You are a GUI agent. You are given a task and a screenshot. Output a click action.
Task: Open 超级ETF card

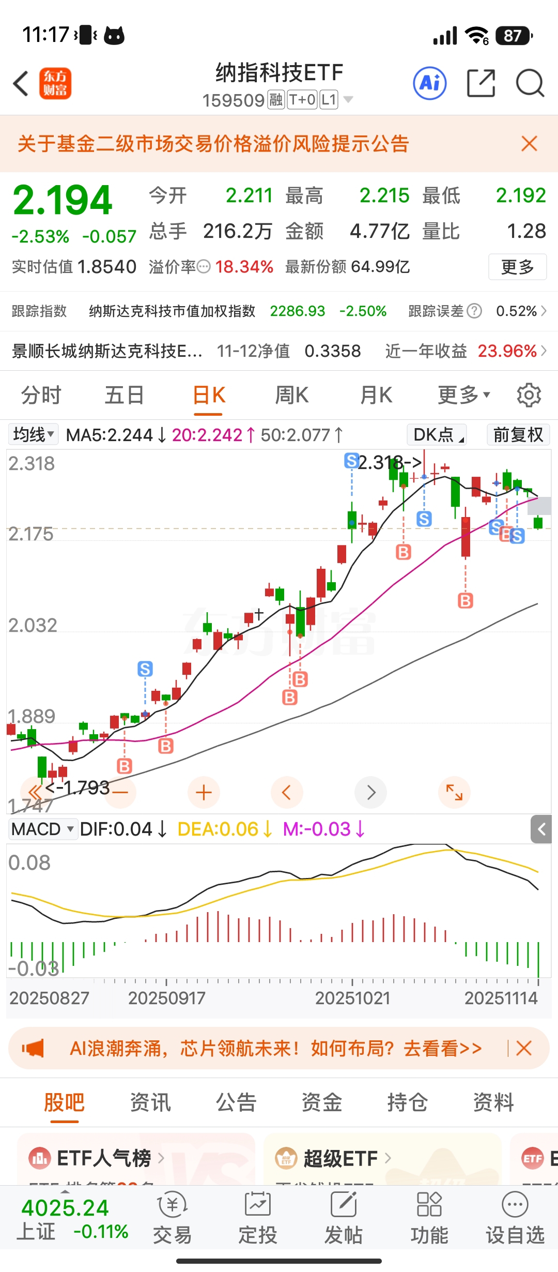click(x=382, y=1159)
